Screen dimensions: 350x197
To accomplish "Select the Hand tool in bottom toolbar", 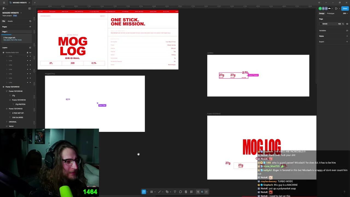I will (x=144, y=192).
